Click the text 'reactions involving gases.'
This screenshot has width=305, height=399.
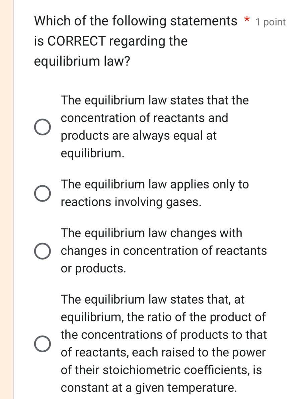click(132, 202)
